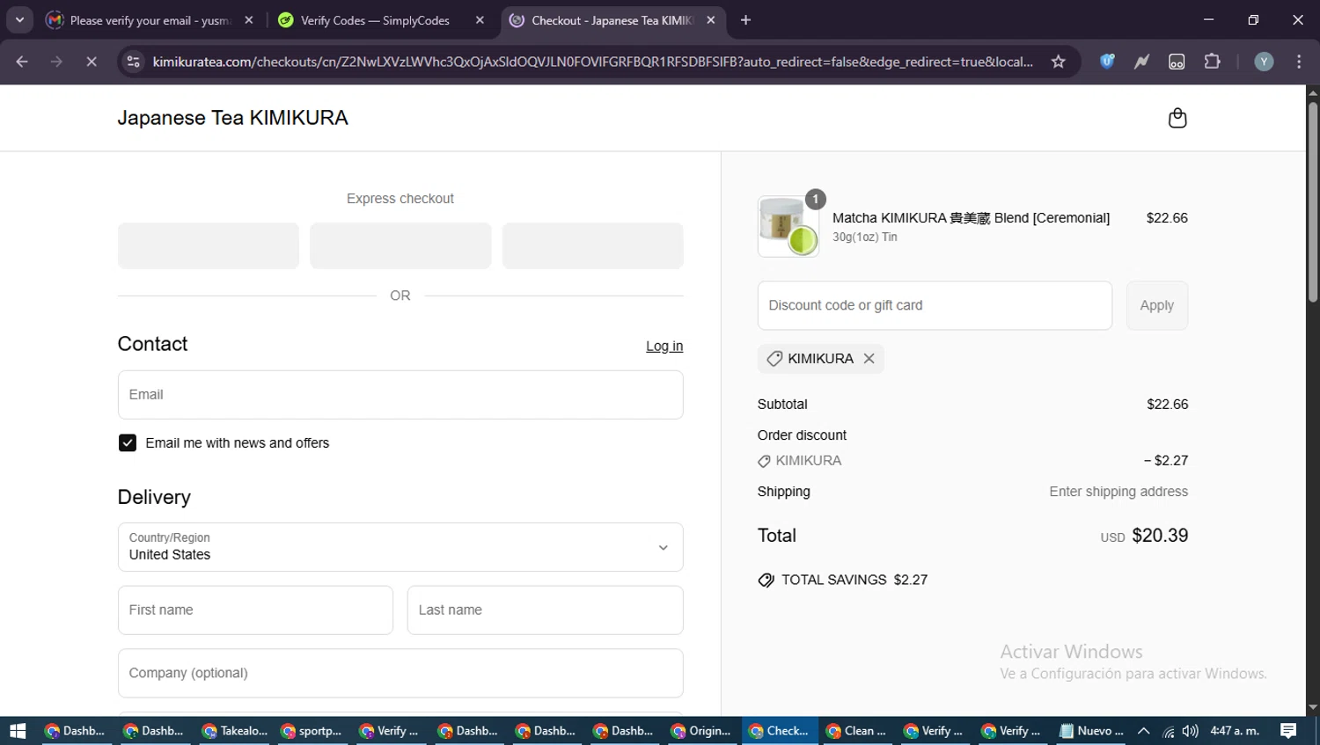Screen dimensions: 1320x745
Task: Open the Nuevo ... notepad taskbar item
Action: pos(1091,731)
